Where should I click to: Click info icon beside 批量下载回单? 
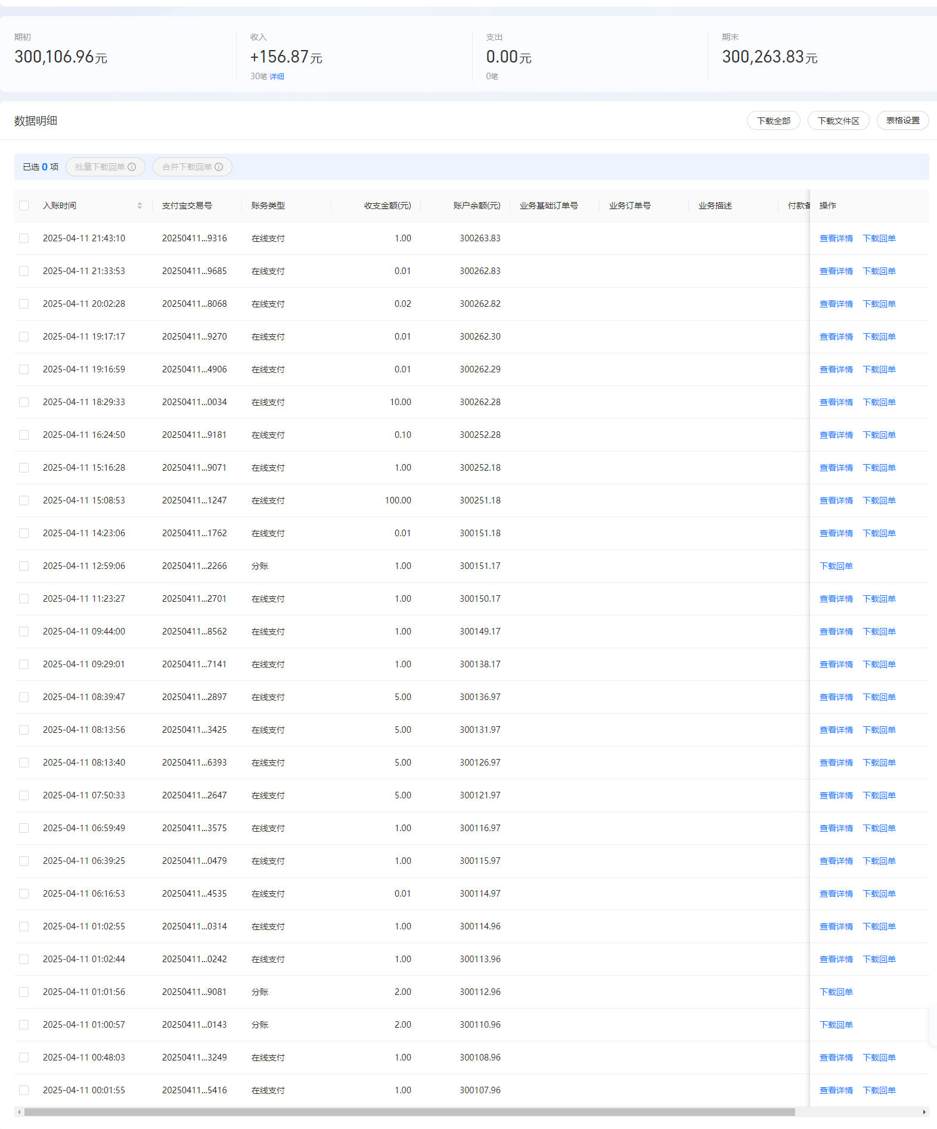point(132,167)
